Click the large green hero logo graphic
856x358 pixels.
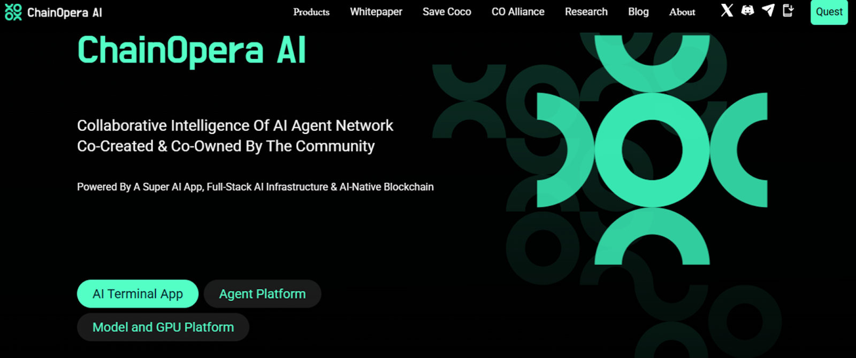[652, 150]
